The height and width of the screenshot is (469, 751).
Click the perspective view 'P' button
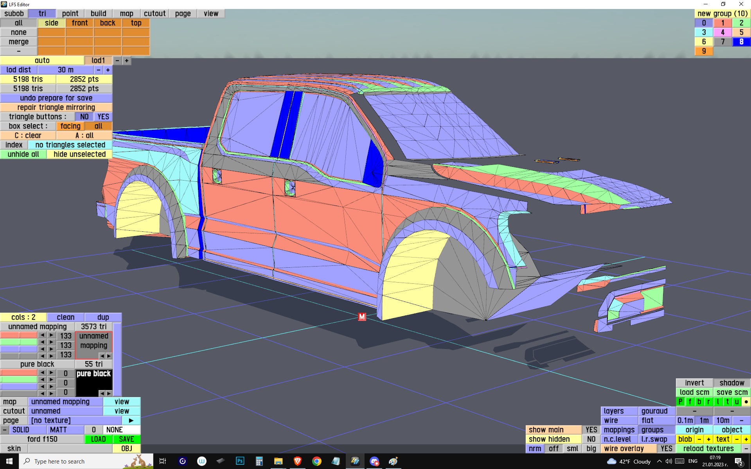(680, 401)
